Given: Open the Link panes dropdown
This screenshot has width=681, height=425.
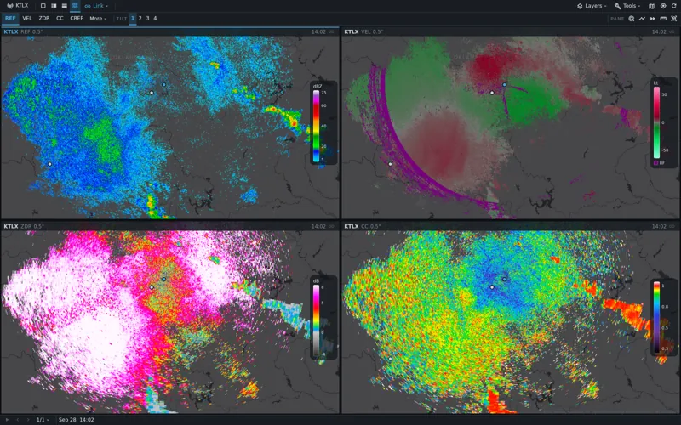Looking at the screenshot, I should coord(96,6).
